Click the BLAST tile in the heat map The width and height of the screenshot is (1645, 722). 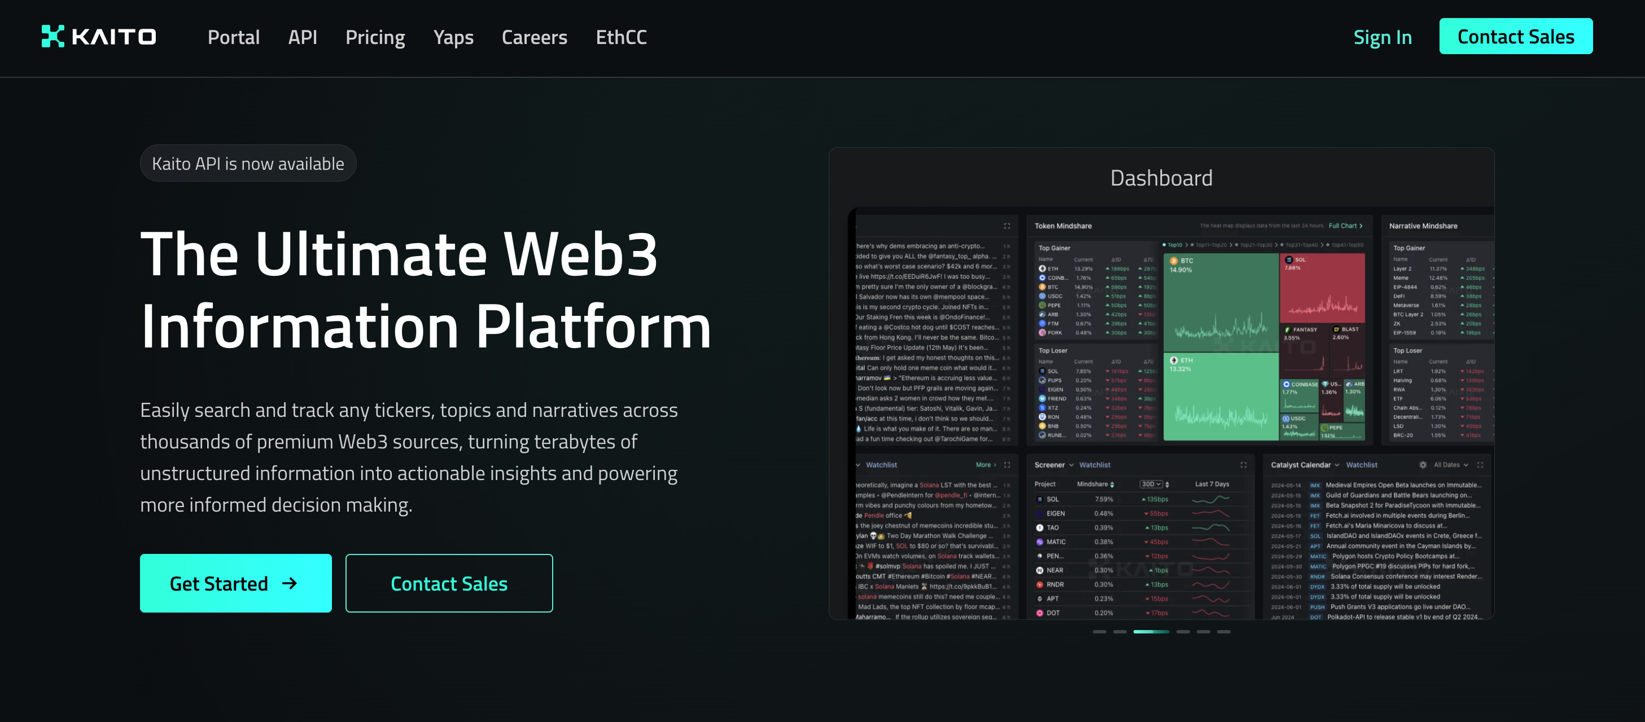tap(1348, 350)
